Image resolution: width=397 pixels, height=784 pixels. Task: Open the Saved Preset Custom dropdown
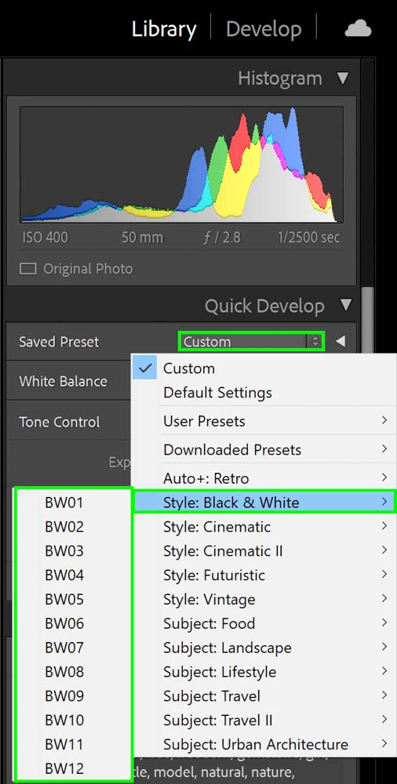252,342
